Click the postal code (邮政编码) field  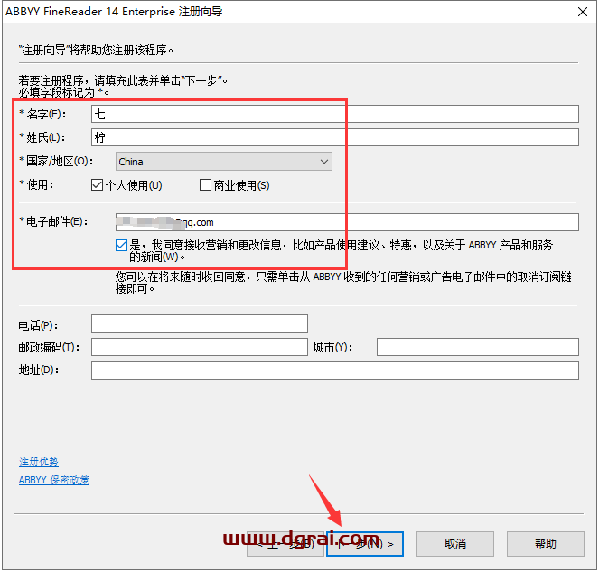point(200,347)
